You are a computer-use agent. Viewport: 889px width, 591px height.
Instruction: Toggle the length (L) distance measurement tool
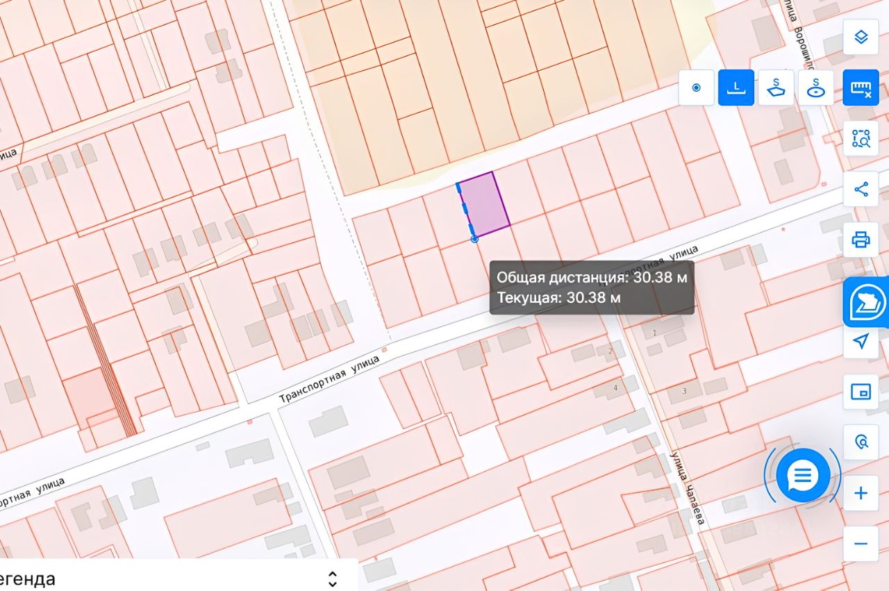click(736, 88)
